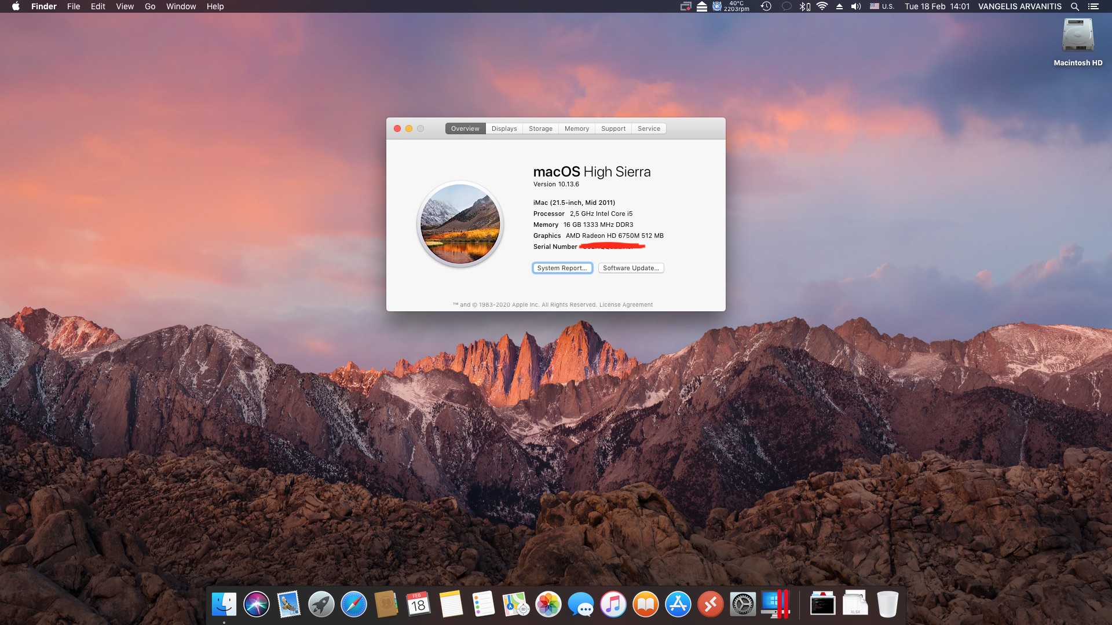Click the iMac (21.5-inch, Mid 2011) text
This screenshot has width=1112, height=625.
click(x=574, y=203)
